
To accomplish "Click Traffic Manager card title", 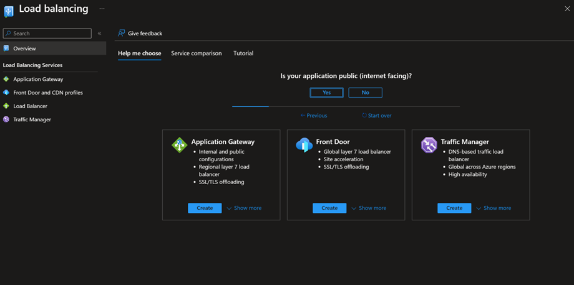I will (465, 142).
